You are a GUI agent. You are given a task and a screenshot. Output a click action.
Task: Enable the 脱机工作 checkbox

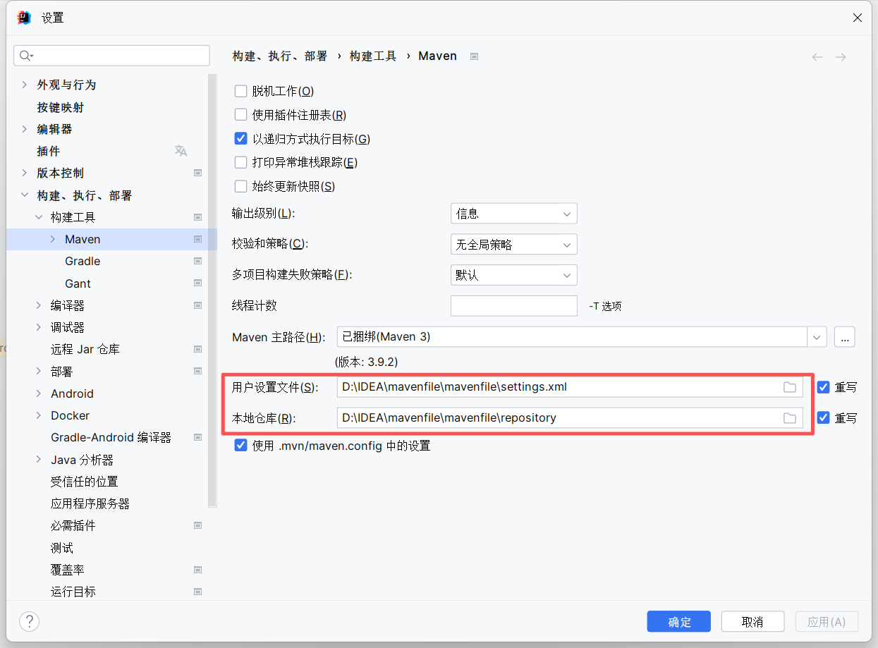[x=240, y=91]
